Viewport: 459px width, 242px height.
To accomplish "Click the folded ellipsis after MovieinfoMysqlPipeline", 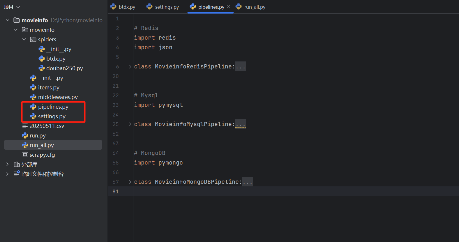I will point(241,124).
